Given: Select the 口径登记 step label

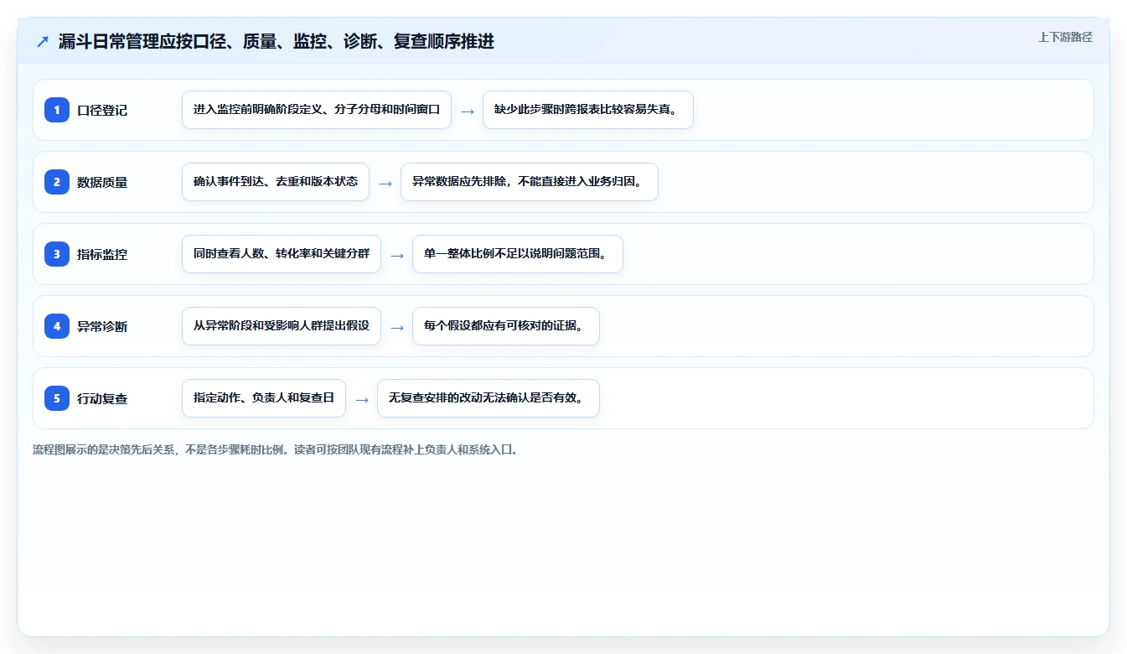Looking at the screenshot, I should tap(102, 110).
